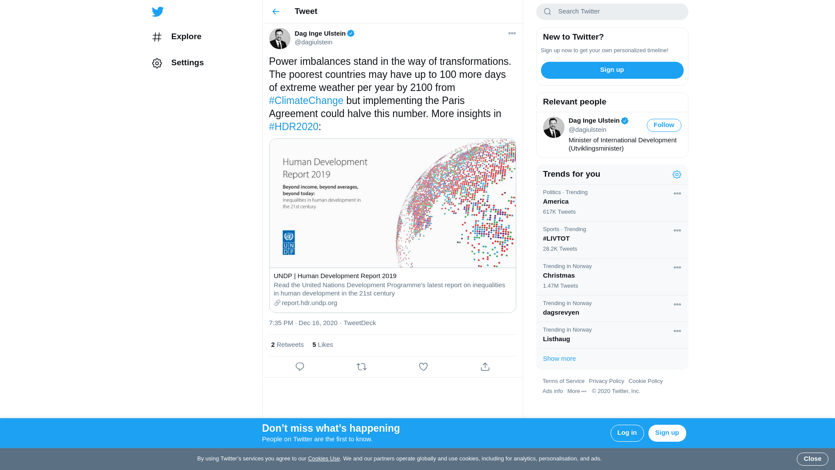Expand the footer More menu
Image resolution: width=835 pixels, height=470 pixels.
point(577,391)
